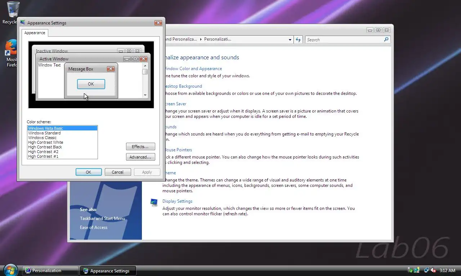This screenshot has height=276, width=461.
Task: Open the Windows Sidebar tray icon
Action: [x=417, y=270]
